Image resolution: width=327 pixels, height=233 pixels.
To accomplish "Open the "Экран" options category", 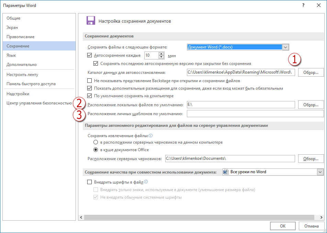I will [39, 27].
